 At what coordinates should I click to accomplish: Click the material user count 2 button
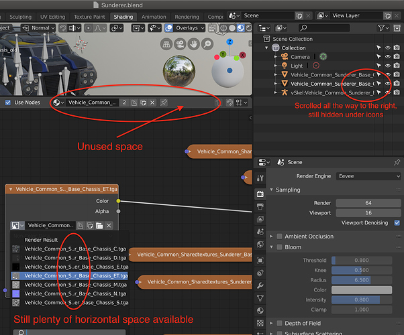pos(124,103)
